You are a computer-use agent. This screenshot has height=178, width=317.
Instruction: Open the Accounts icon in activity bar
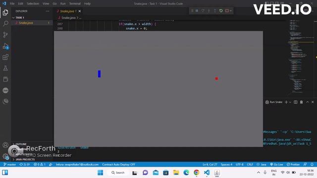pos(5,145)
